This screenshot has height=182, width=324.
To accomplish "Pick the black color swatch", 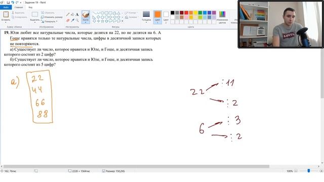I will coord(172,13).
